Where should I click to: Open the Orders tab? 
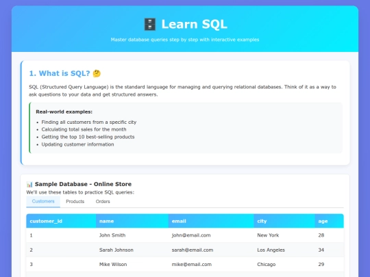pyautogui.click(x=103, y=201)
